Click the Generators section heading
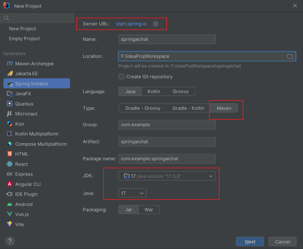The height and width of the screenshot is (249, 303). 14,54
